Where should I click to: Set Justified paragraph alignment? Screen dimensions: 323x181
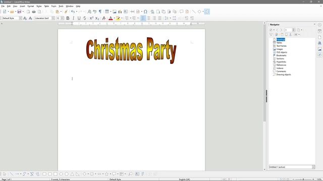click(x=159, y=18)
